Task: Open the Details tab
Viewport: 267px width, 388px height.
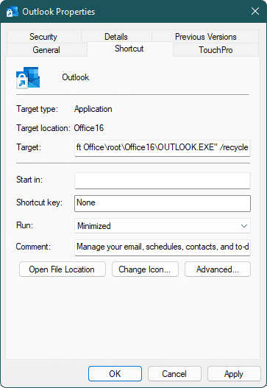Action: tap(116, 37)
